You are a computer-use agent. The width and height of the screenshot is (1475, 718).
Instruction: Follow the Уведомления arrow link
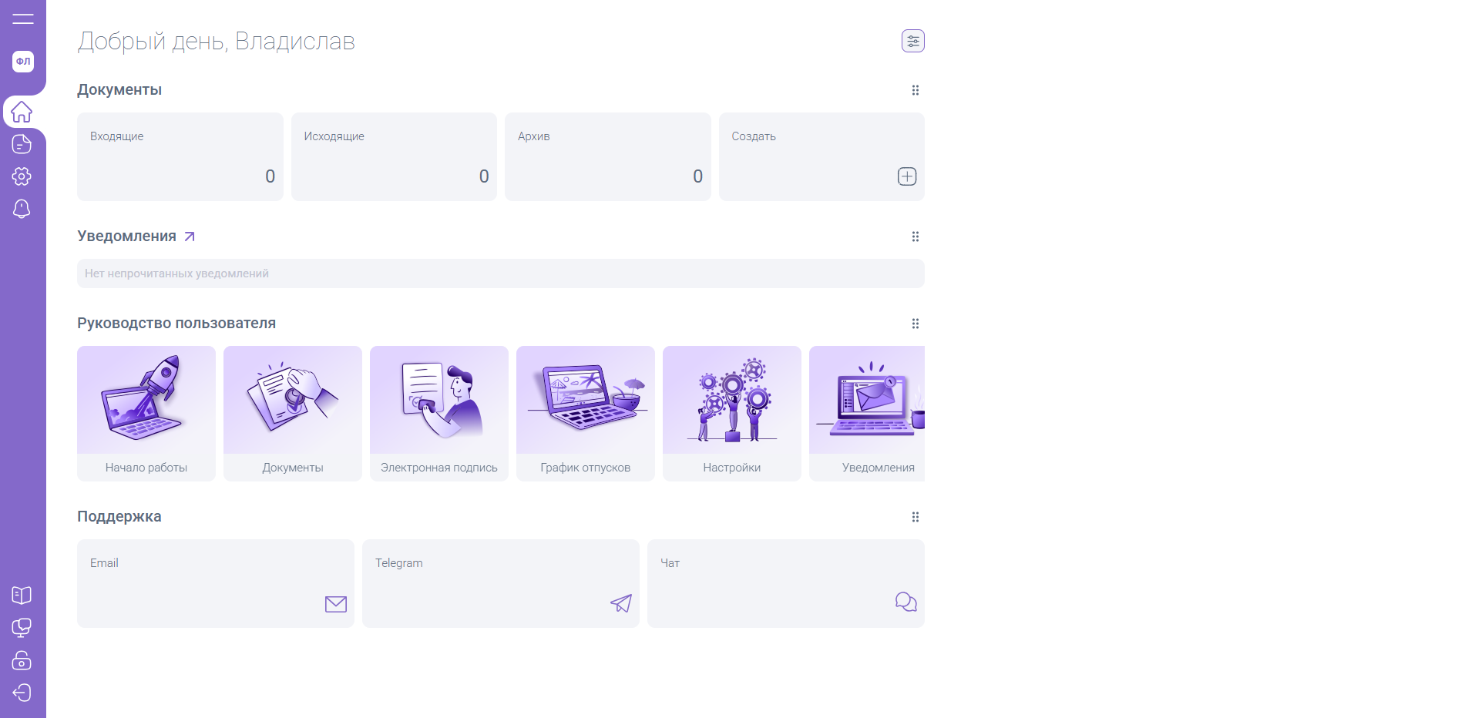[x=190, y=237]
